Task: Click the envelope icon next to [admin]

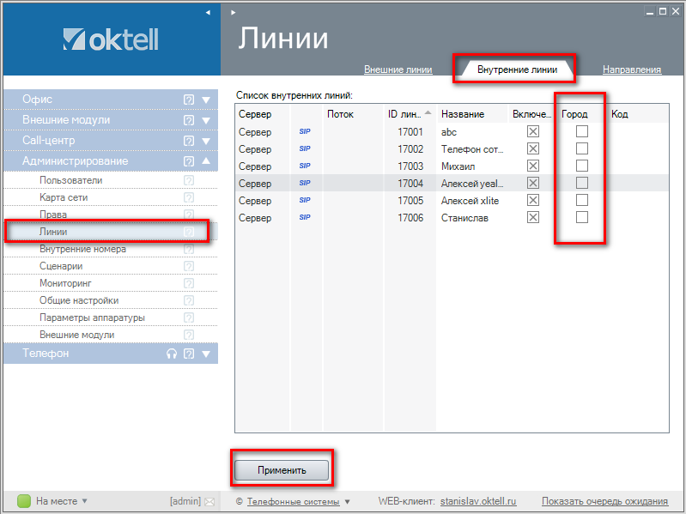Action: (209, 501)
